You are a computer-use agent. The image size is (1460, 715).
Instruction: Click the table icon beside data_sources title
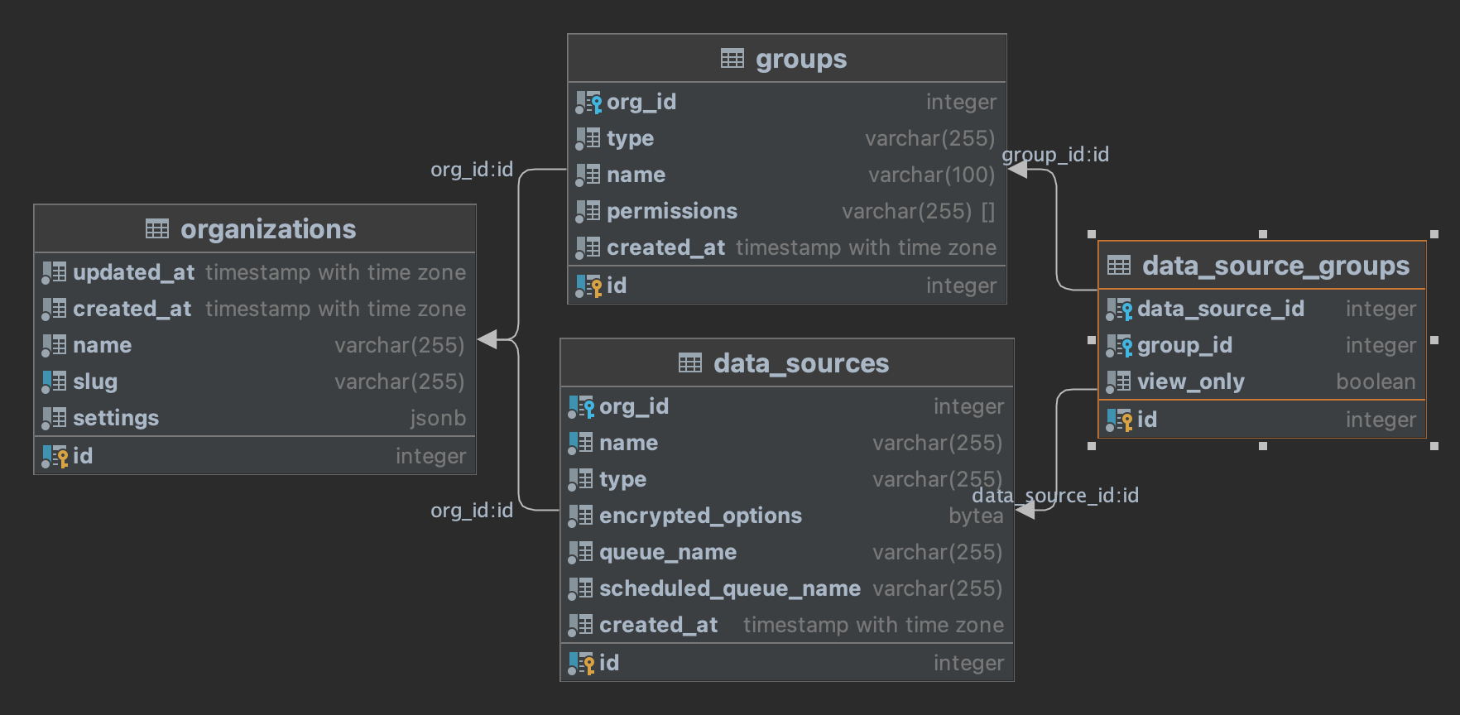[689, 363]
